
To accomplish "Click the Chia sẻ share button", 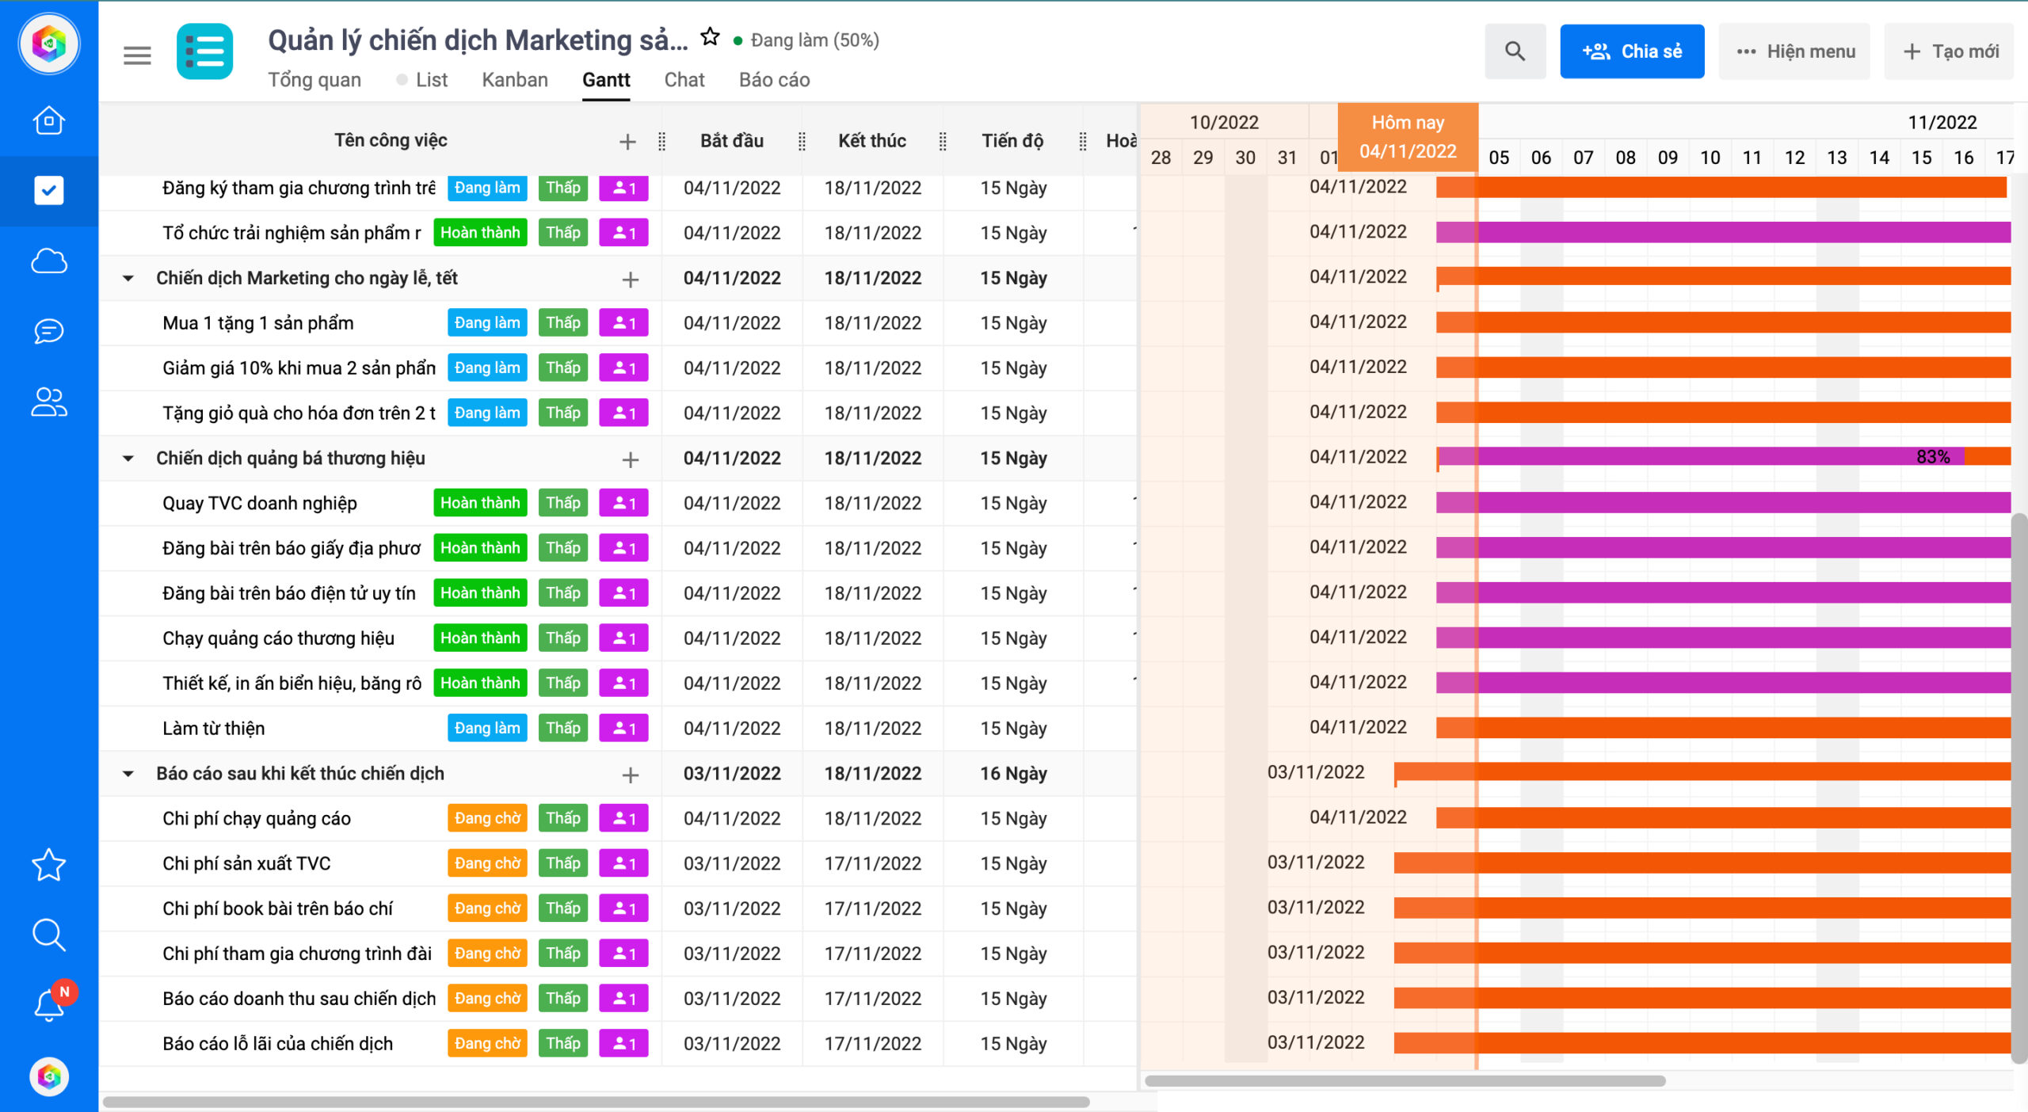I will coord(1632,51).
